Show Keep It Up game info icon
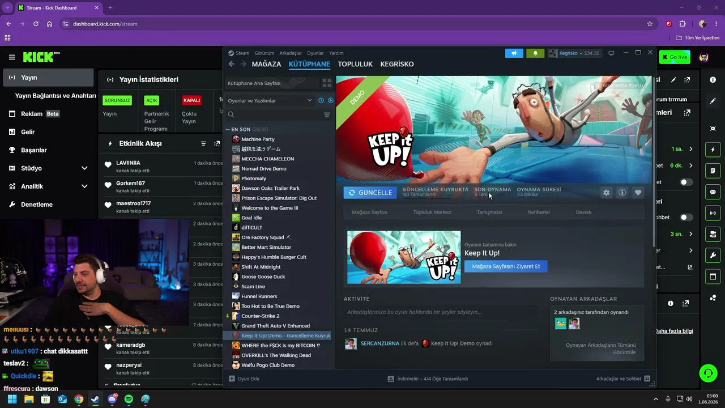Screen dimensions: 725x408 [x=622, y=193]
